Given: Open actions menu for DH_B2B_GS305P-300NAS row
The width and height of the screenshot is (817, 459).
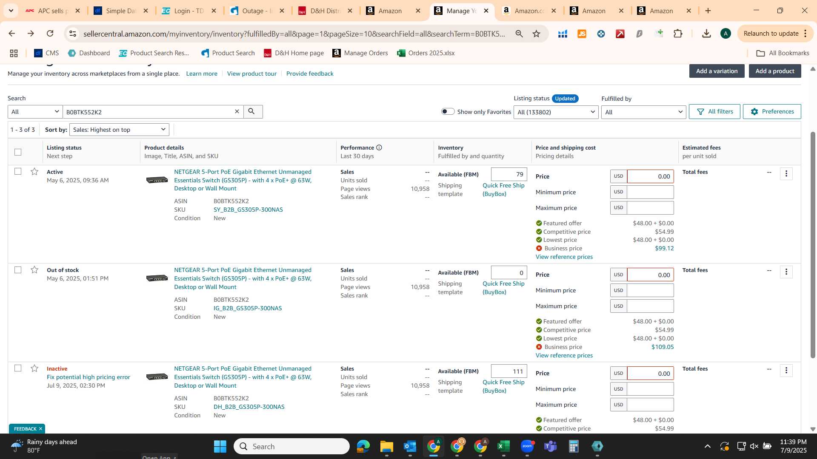Looking at the screenshot, I should pyautogui.click(x=786, y=370).
